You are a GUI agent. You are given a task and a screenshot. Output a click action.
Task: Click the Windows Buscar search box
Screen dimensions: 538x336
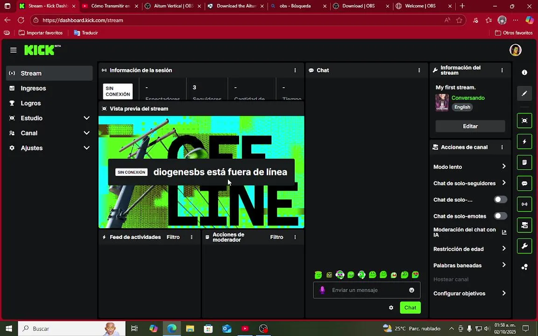click(x=71, y=329)
